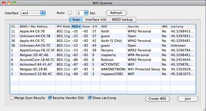Select the Unknown:A4:C6:7B row
The width and height of the screenshot is (206, 111).
point(103,36)
